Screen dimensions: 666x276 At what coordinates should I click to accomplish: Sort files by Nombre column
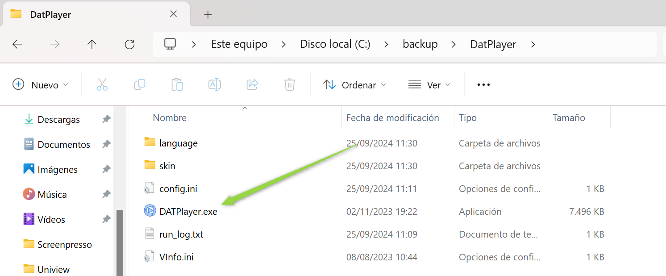(x=170, y=118)
